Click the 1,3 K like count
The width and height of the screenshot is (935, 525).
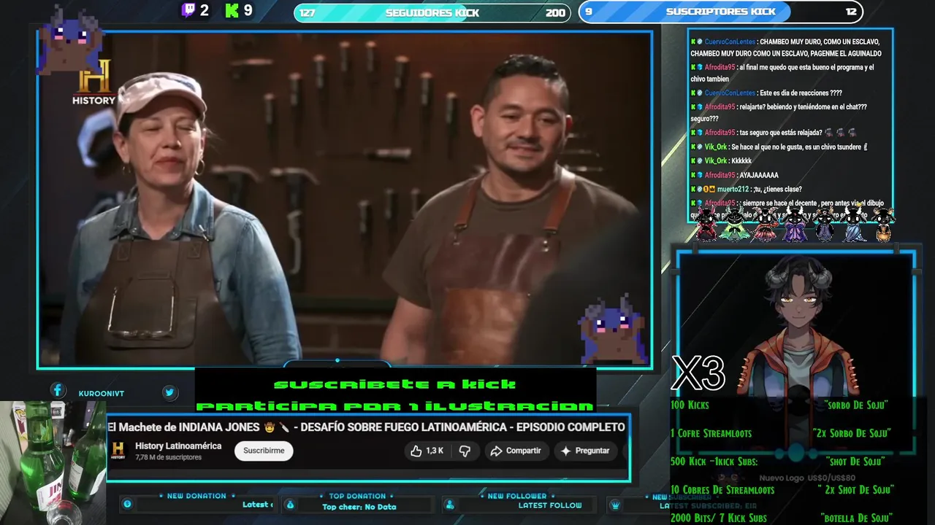click(435, 451)
